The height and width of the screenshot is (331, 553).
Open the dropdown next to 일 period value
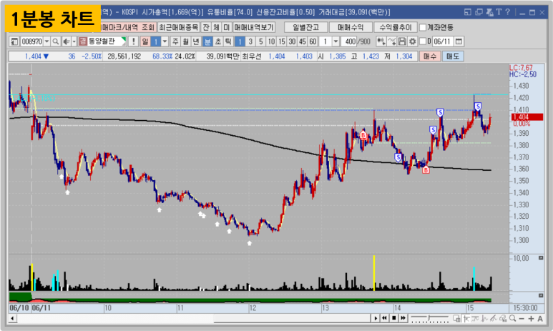point(165,41)
